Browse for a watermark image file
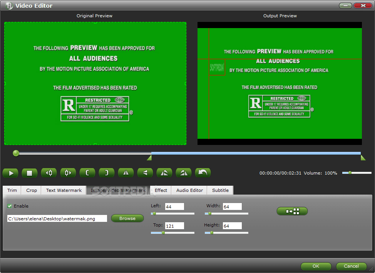 (127, 218)
